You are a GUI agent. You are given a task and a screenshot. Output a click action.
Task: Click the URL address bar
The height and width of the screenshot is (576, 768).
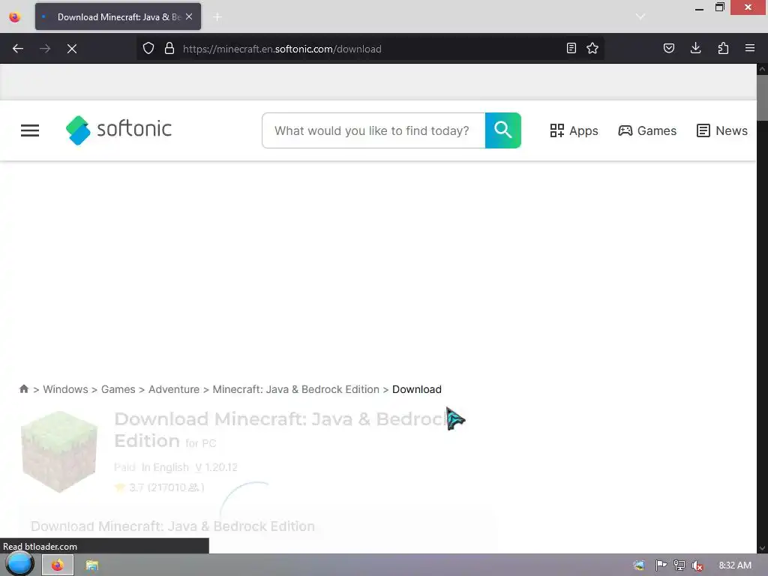tap(372, 49)
